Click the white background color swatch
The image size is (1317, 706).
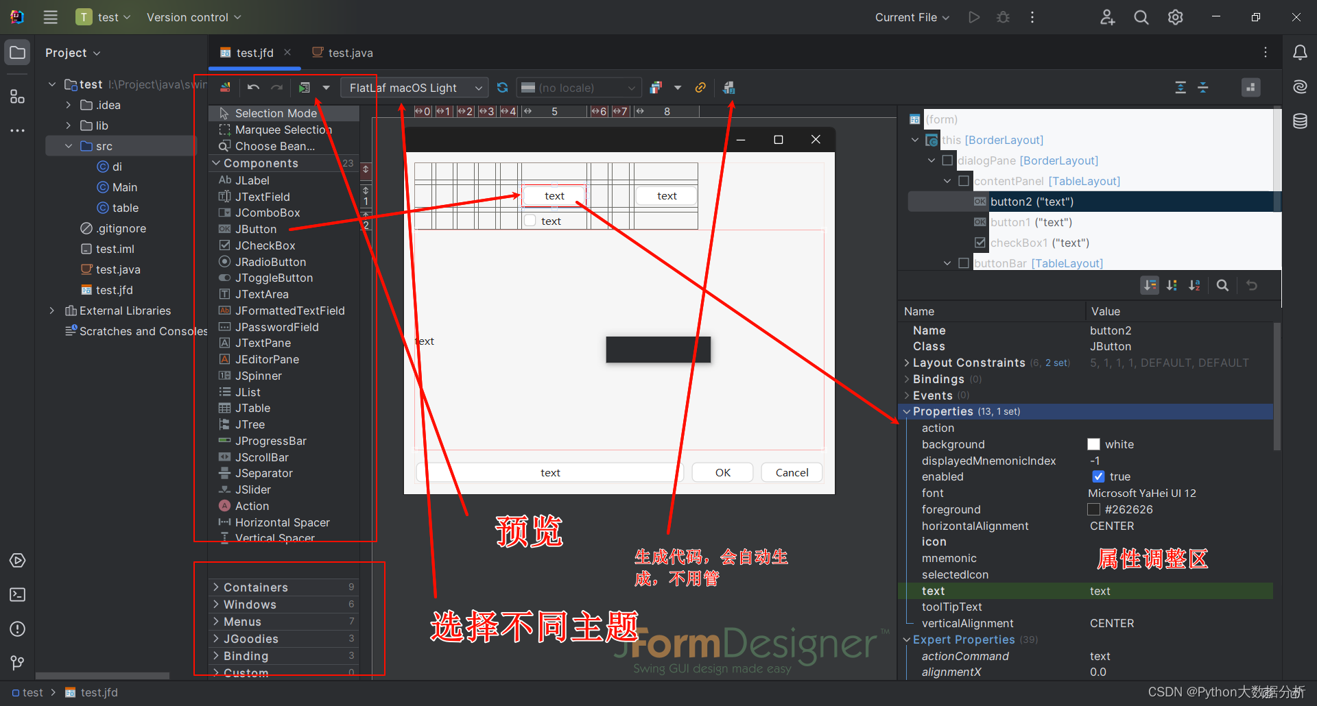(1093, 444)
